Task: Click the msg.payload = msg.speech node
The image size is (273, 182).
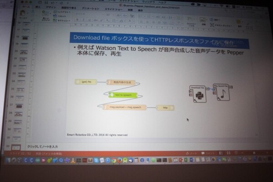Action: [121, 107]
